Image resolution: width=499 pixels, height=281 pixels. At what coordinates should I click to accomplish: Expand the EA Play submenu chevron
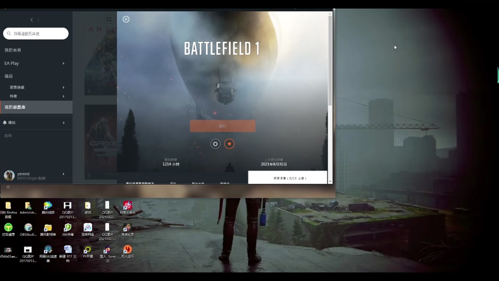(x=63, y=63)
